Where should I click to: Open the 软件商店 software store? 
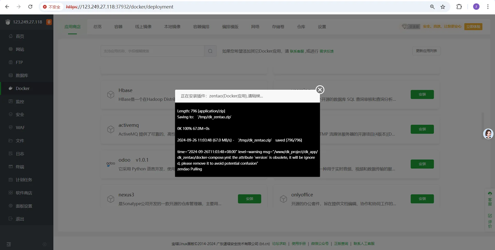pos(27,193)
